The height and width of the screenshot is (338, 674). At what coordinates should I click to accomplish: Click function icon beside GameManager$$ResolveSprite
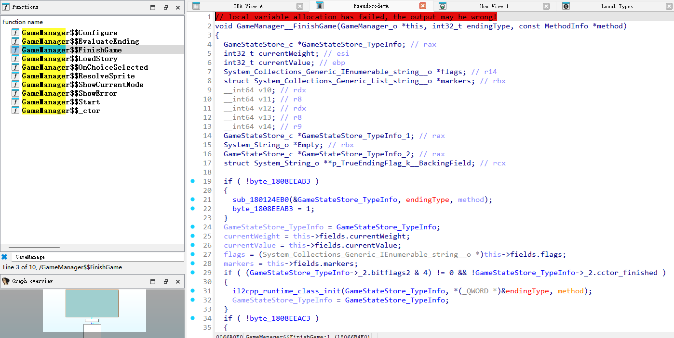click(15, 76)
